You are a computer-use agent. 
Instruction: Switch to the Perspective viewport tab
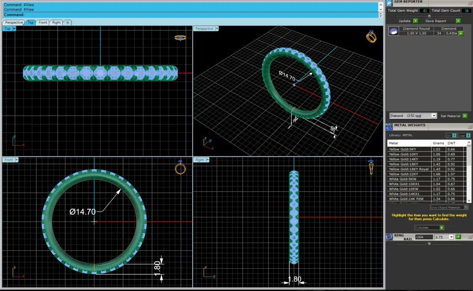[14, 22]
